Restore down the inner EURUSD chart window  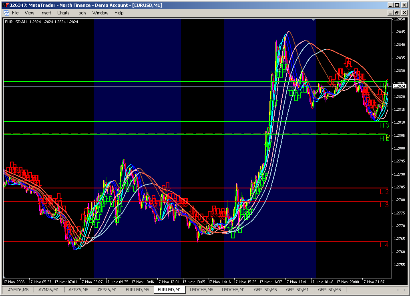coord(397,13)
